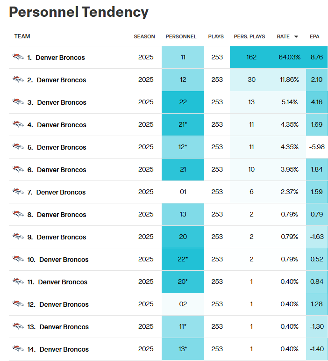The image size is (328, 361).
Task: Click the teal 162 pers. plays cell
Action: click(251, 58)
